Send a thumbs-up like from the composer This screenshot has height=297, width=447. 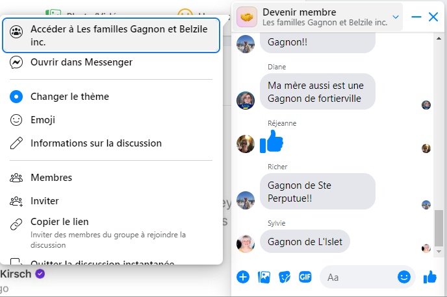(430, 277)
